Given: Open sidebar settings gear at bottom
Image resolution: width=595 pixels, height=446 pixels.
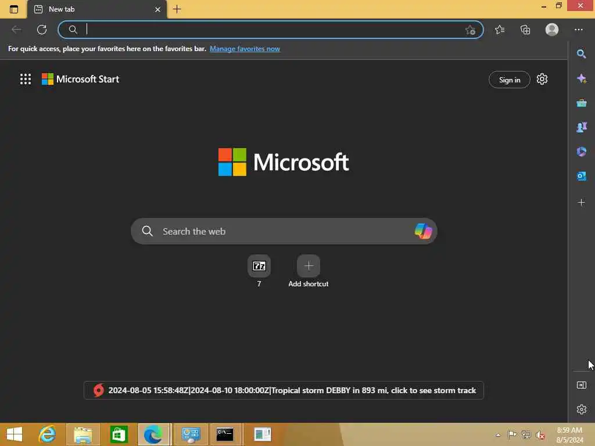Looking at the screenshot, I should click(x=581, y=409).
